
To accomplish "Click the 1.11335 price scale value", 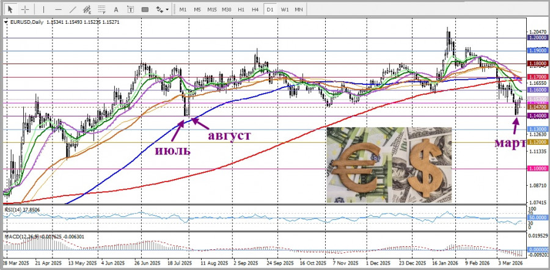I will pos(539,151).
